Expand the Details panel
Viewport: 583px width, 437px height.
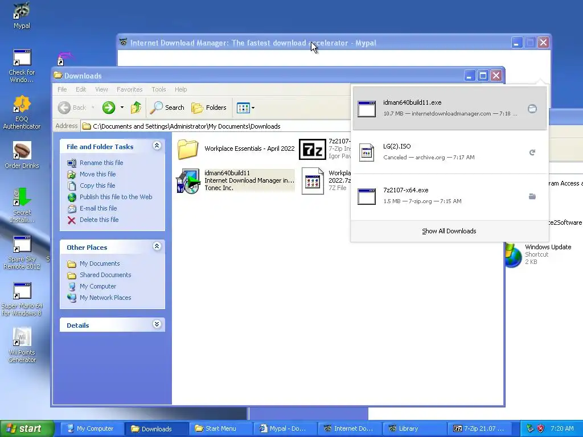157,324
